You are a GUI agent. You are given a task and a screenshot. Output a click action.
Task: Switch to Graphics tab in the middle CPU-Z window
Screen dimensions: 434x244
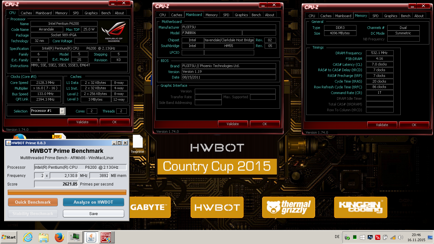(x=241, y=15)
